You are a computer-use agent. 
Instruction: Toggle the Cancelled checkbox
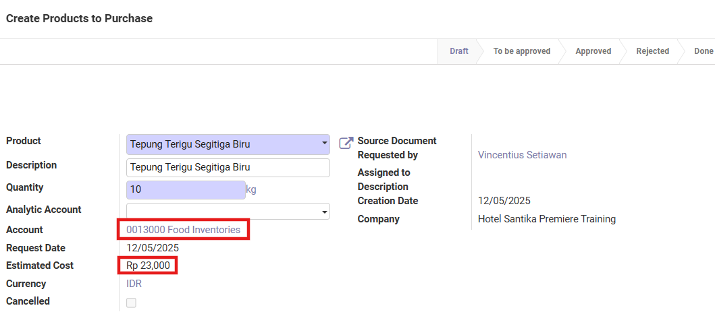131,303
